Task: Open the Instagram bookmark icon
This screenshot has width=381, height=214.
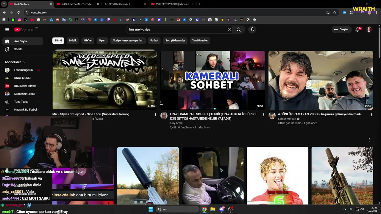Action: tap(19, 20)
